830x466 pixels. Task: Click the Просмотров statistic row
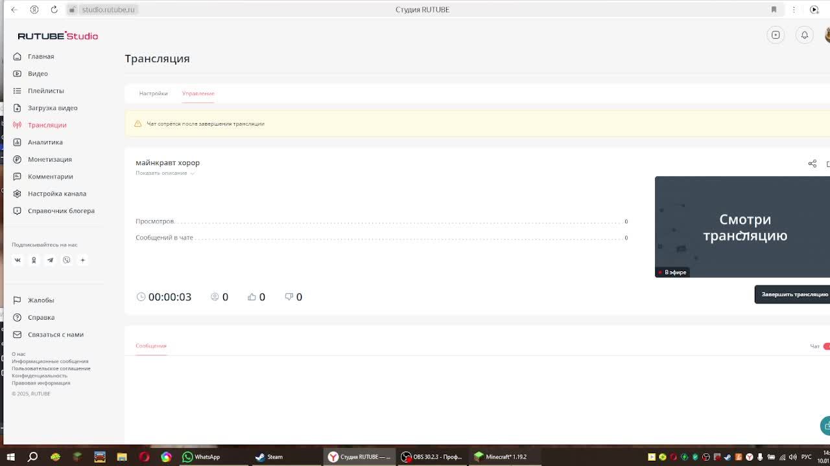click(x=381, y=221)
